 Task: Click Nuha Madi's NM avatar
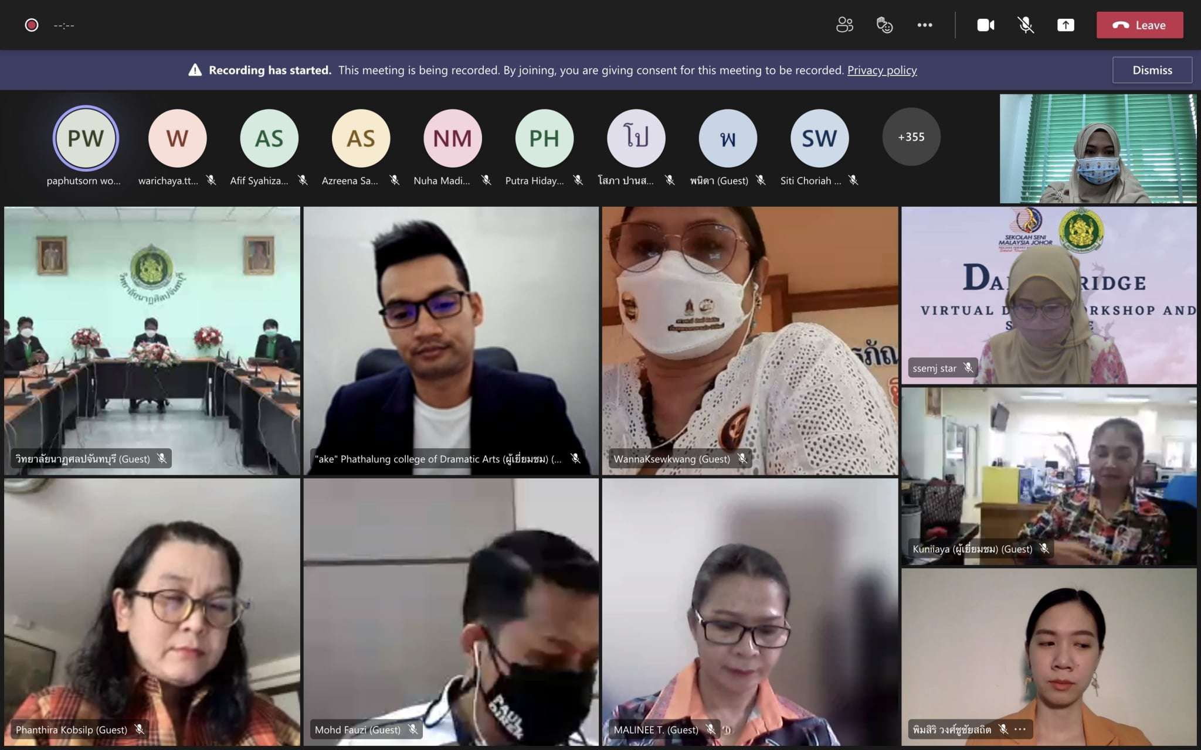452,138
